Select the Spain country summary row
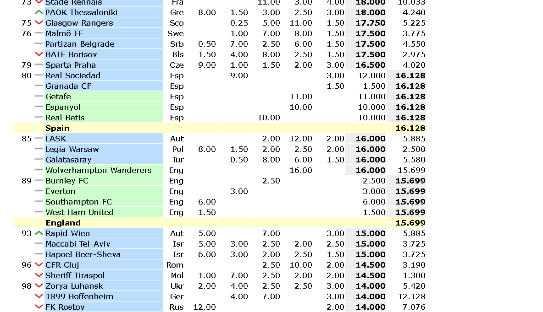Screen dimensions: 543x312 (220, 128)
